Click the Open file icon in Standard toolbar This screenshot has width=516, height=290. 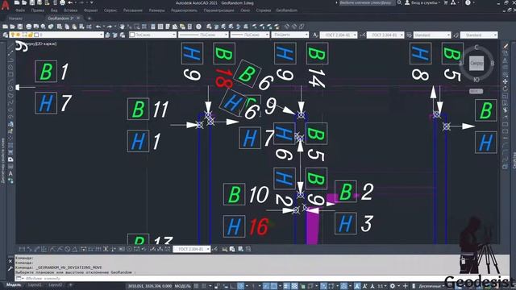pos(13,27)
